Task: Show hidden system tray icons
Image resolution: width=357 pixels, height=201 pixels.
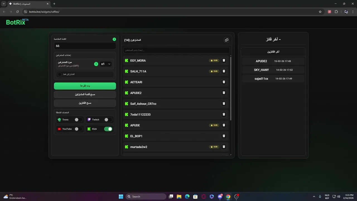Action: click(x=314, y=197)
